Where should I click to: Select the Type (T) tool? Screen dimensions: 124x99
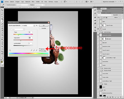(x=2, y=44)
